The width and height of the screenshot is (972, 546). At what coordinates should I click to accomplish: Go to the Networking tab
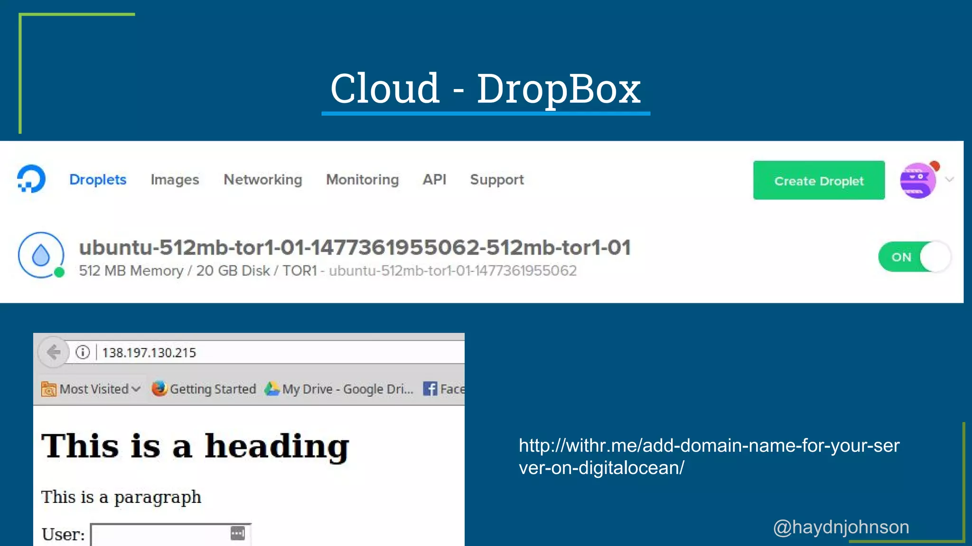(263, 180)
